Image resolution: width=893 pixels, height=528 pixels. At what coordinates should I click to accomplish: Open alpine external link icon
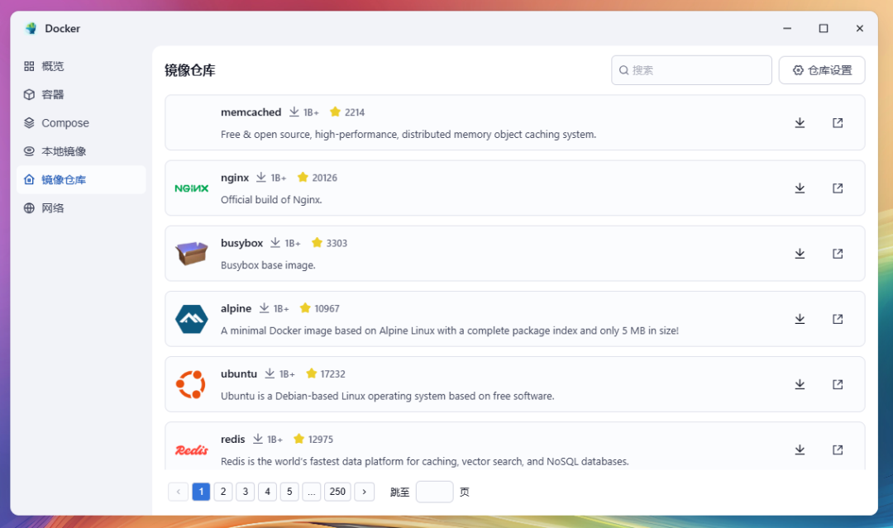[x=837, y=319]
